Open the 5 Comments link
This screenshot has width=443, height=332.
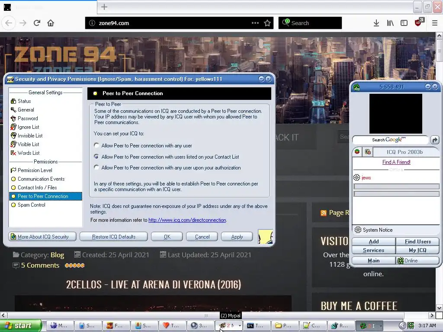pyautogui.click(x=40, y=265)
